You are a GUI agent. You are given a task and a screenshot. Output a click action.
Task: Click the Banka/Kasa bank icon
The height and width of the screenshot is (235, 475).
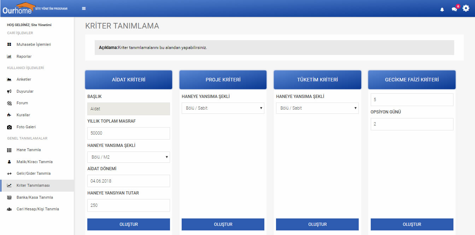tap(9, 197)
